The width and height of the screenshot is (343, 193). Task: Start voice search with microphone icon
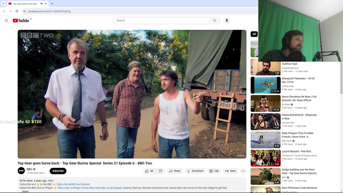[x=227, y=20]
